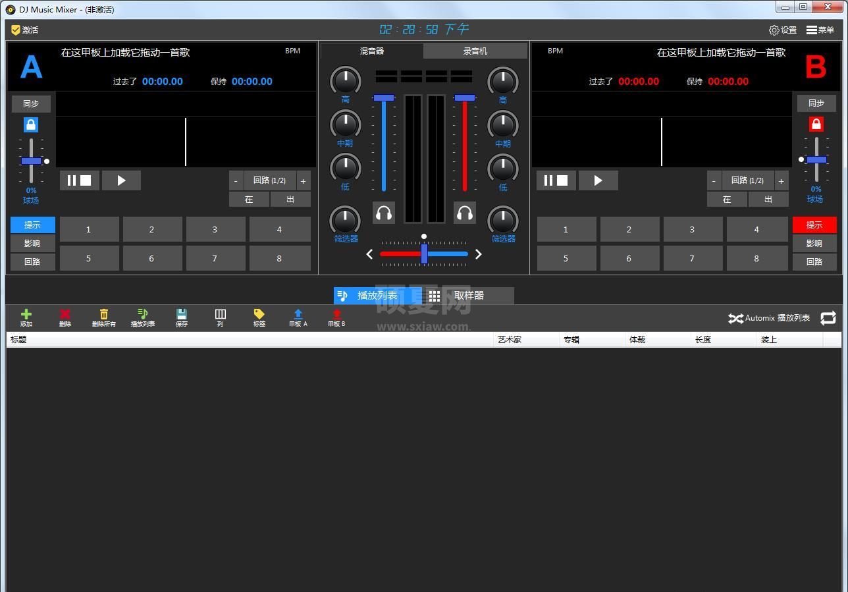
Task: Select deck A Loop (回路) mode
Action: (x=32, y=261)
